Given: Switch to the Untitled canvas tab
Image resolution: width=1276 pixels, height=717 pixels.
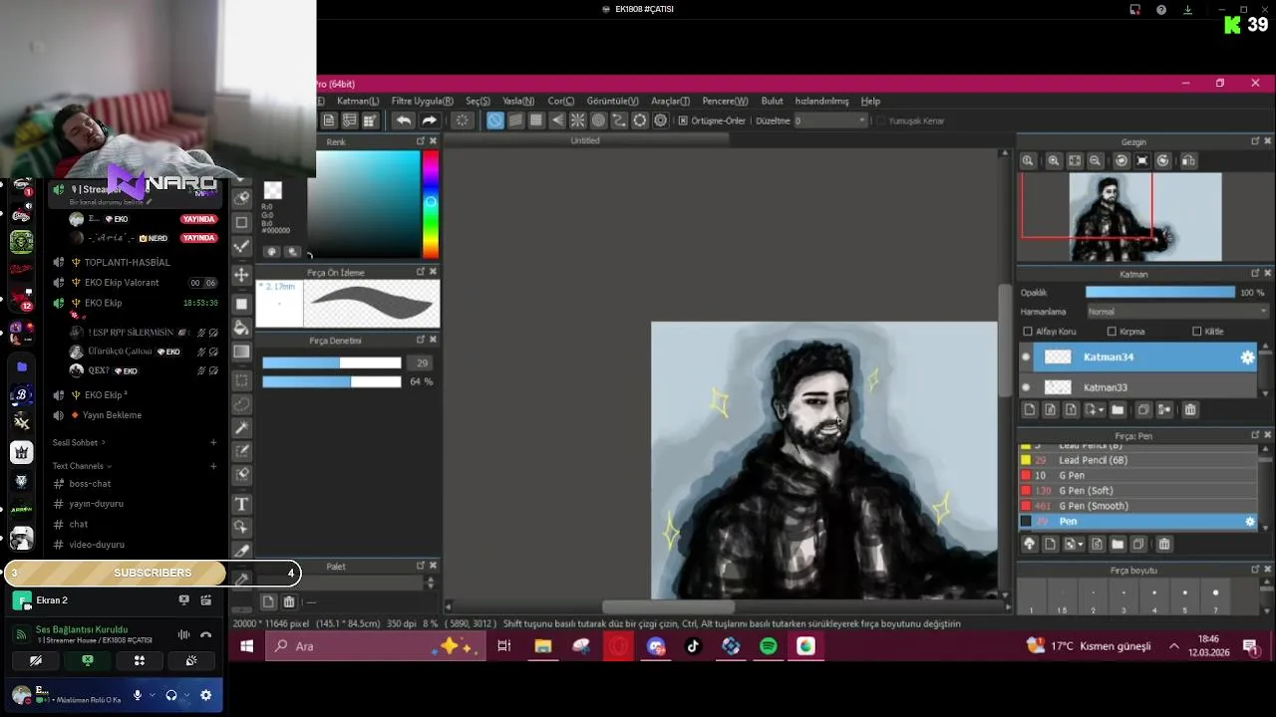Looking at the screenshot, I should pyautogui.click(x=585, y=140).
